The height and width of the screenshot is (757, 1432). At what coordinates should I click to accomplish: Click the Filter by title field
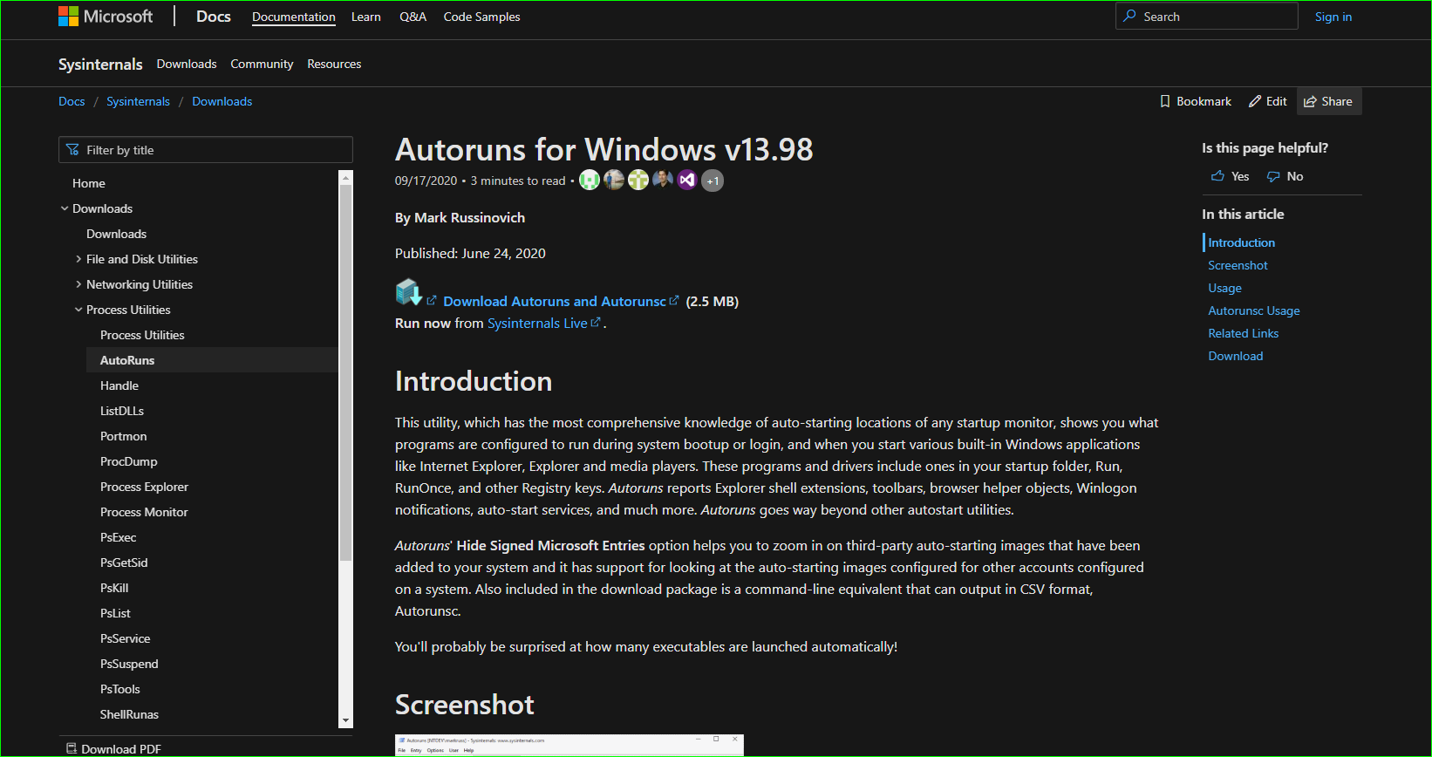point(206,150)
